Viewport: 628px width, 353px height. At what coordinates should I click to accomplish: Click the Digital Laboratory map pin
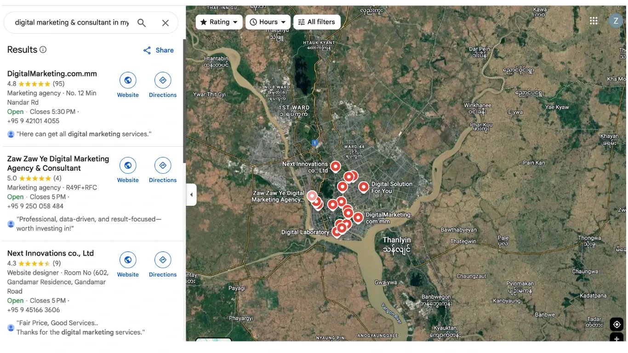337,232
